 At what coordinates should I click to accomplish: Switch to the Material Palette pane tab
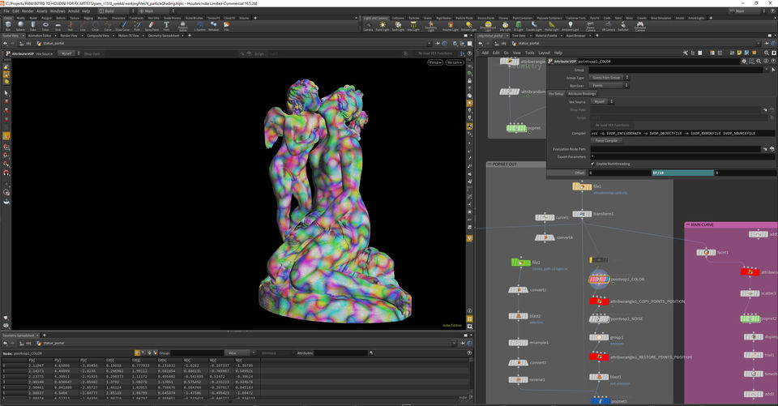click(x=545, y=36)
